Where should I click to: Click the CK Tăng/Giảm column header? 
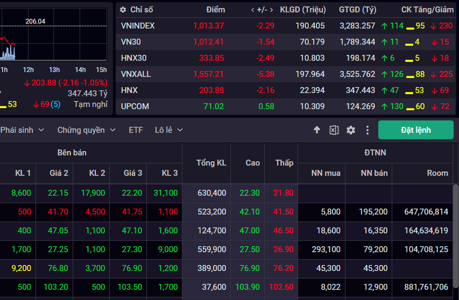tap(427, 10)
